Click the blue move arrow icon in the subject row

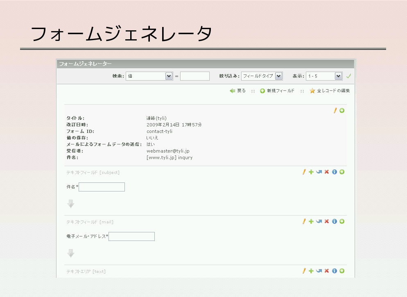pos(319,172)
